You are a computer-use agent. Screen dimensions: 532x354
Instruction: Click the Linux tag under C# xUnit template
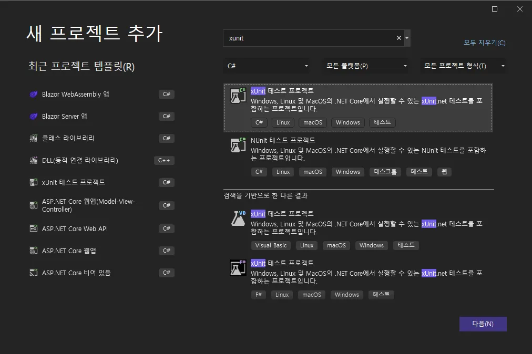[x=283, y=122]
